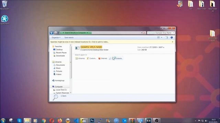Image resolution: width=220 pixels, height=123 pixels.
Task: Open File Explorer taskbar button
Action: pos(27,121)
